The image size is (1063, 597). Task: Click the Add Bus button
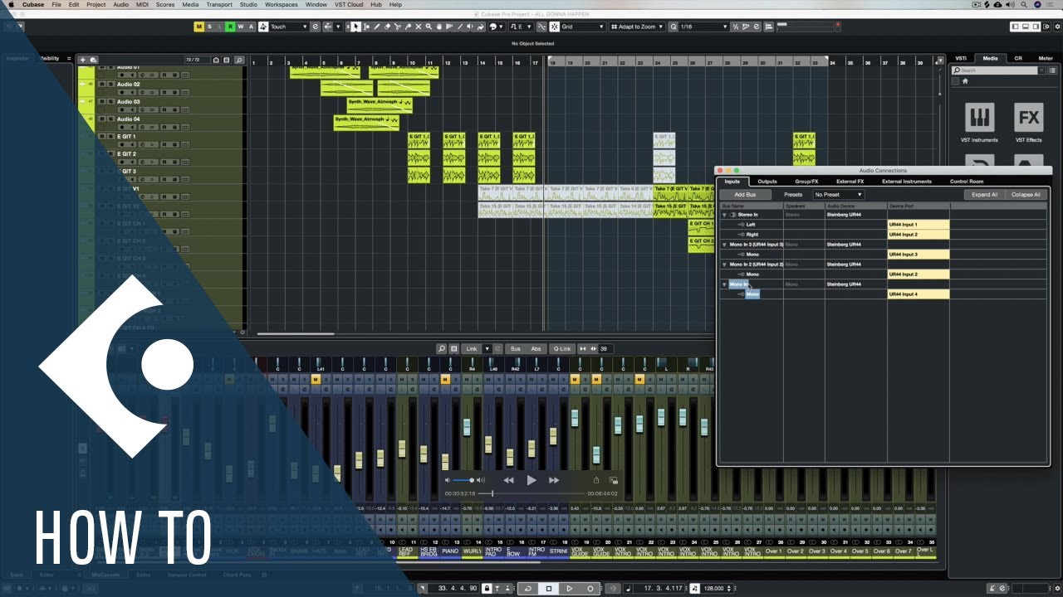coord(746,195)
